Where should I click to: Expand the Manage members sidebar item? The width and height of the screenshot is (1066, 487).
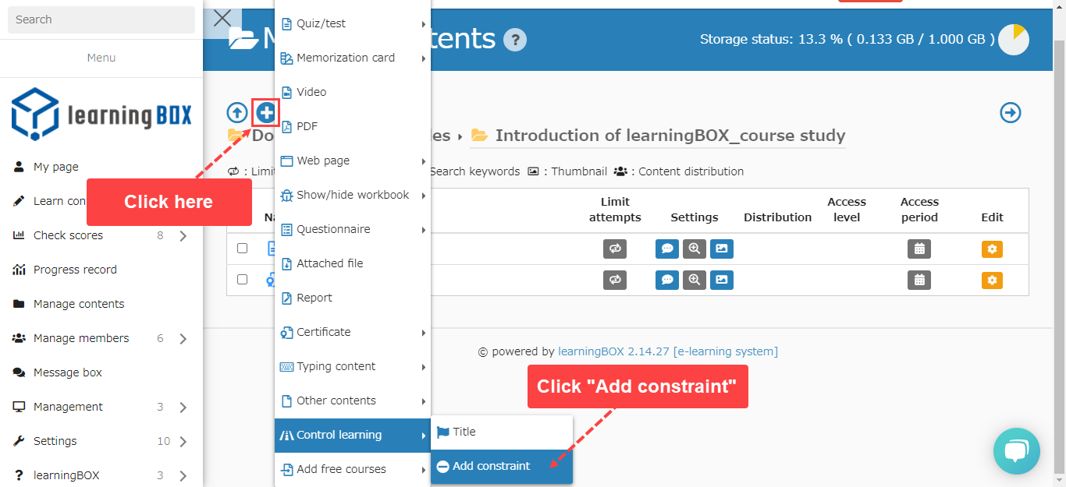[x=183, y=338]
